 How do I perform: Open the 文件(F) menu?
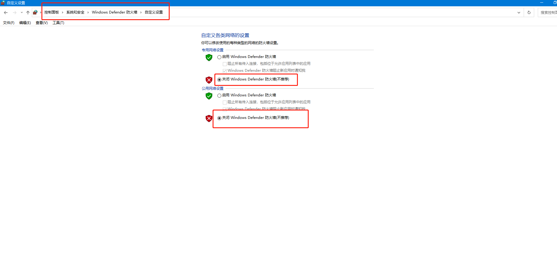[x=9, y=23]
